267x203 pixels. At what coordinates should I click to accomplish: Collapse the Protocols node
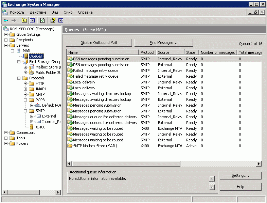click(x=19, y=78)
